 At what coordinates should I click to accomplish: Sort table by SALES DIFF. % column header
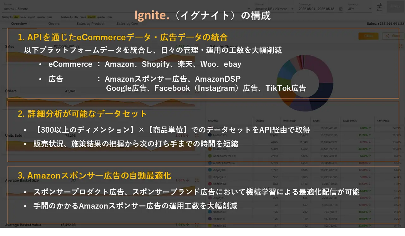click(x=350, y=120)
